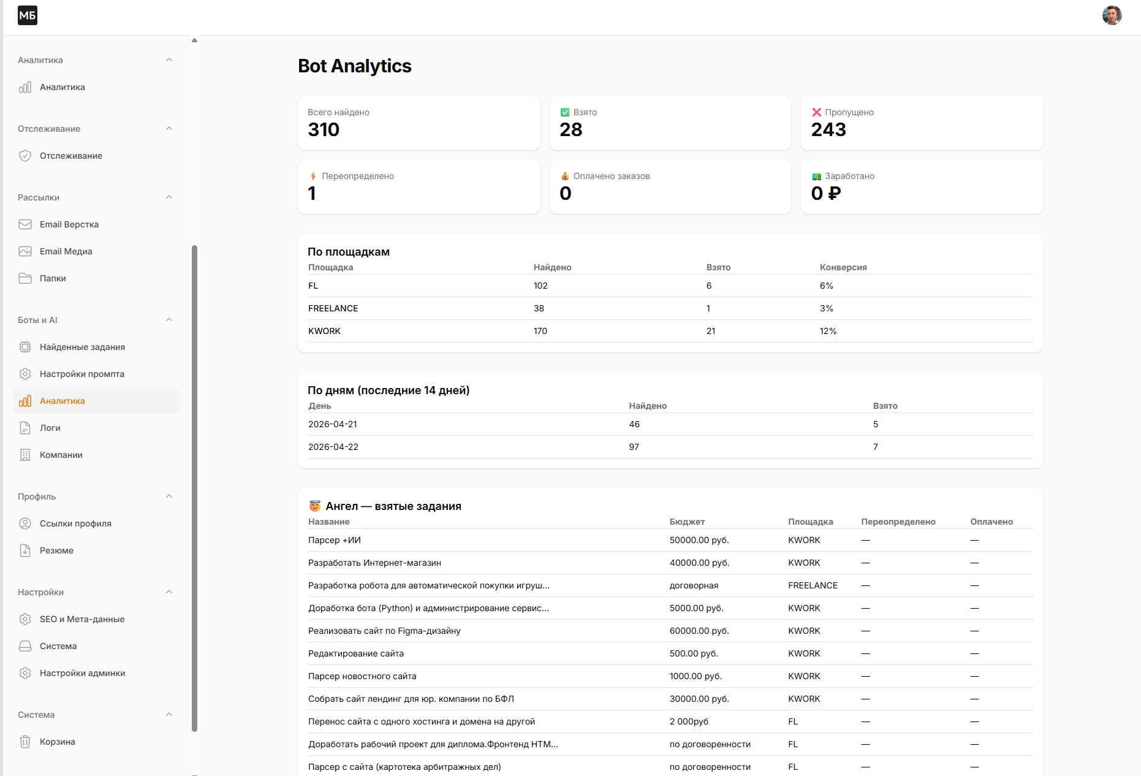Open Настройки промпта menu item
Viewport: 1141px width, 776px height.
coord(82,374)
